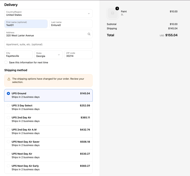Viewport: 190px width, 176px height.
Task: Click the $365.11 shipping price
Action: point(85,117)
